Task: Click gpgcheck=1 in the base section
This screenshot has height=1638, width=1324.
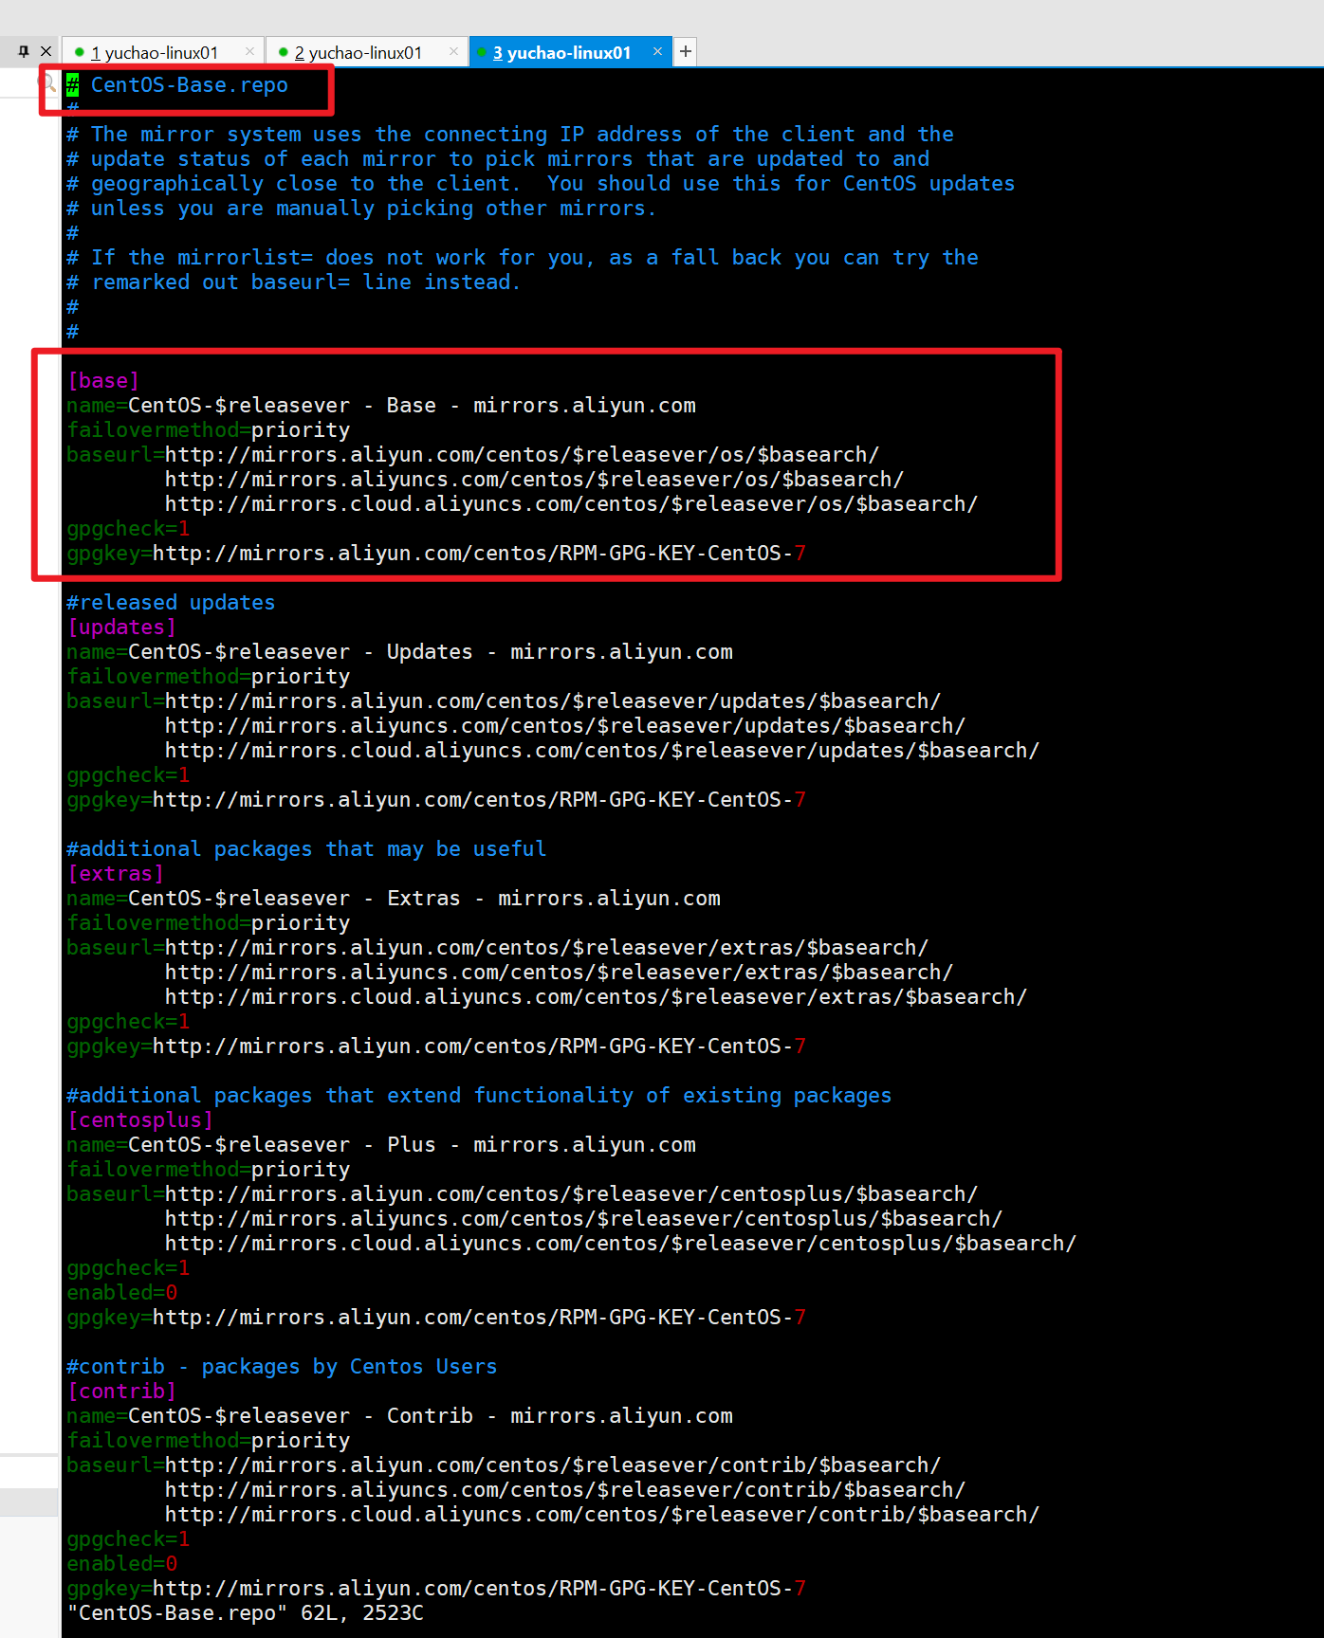Action: coord(128,529)
